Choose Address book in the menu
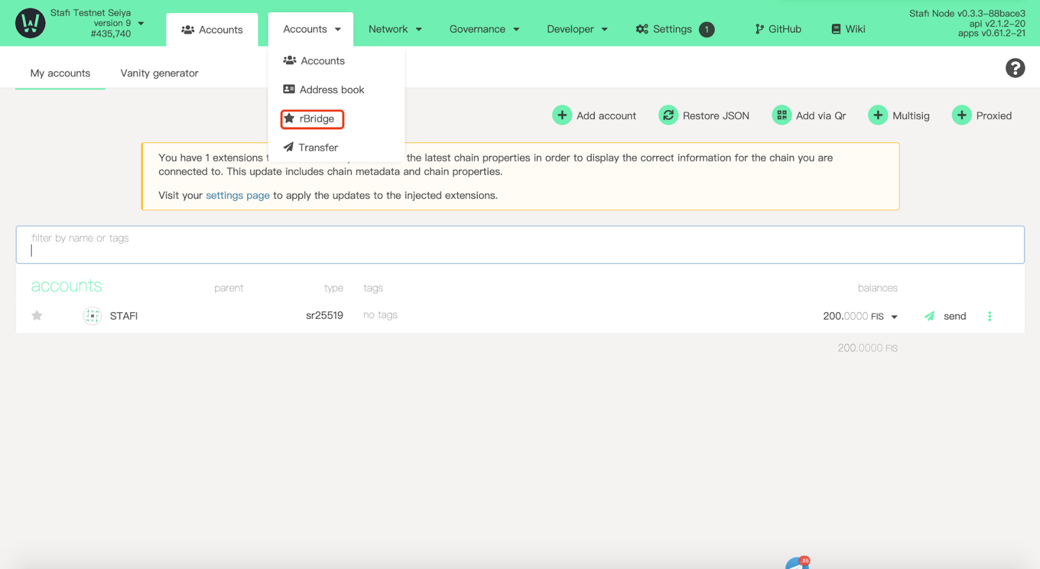Viewport: 1040px width, 569px height. pyautogui.click(x=324, y=90)
